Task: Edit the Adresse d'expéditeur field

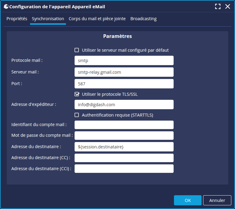Action: [124, 105]
